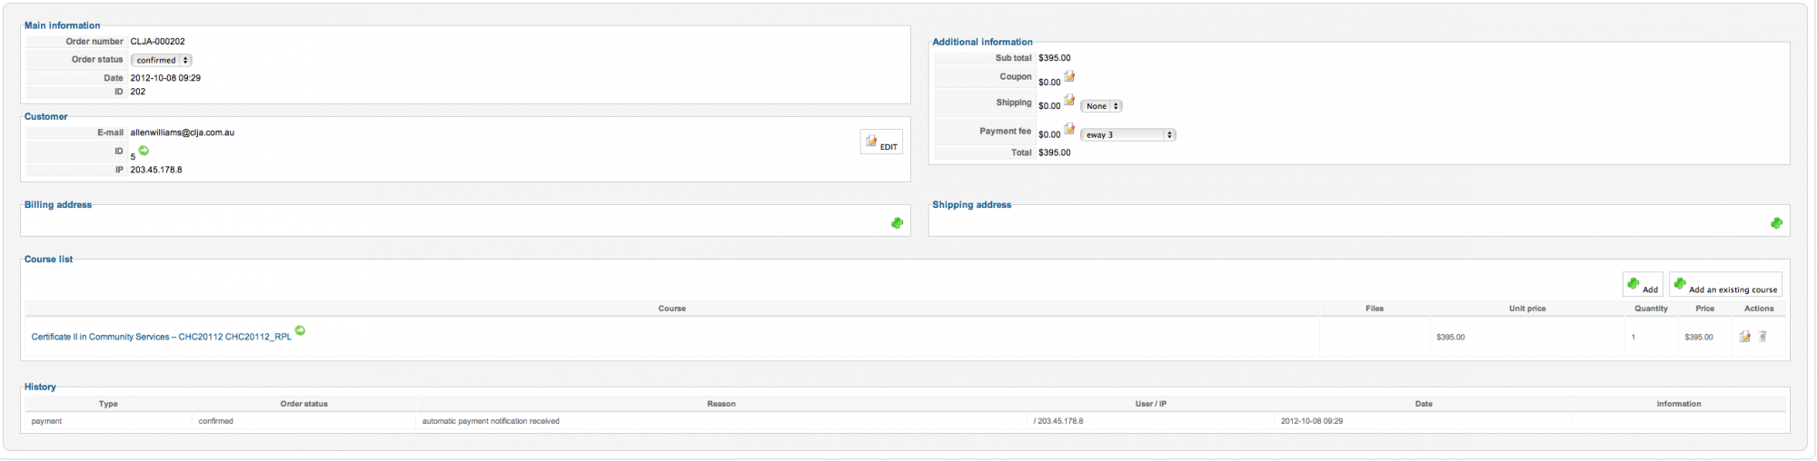This screenshot has width=1817, height=461.
Task: Open the payment method dropdown showing eway 3
Action: (x=1127, y=135)
